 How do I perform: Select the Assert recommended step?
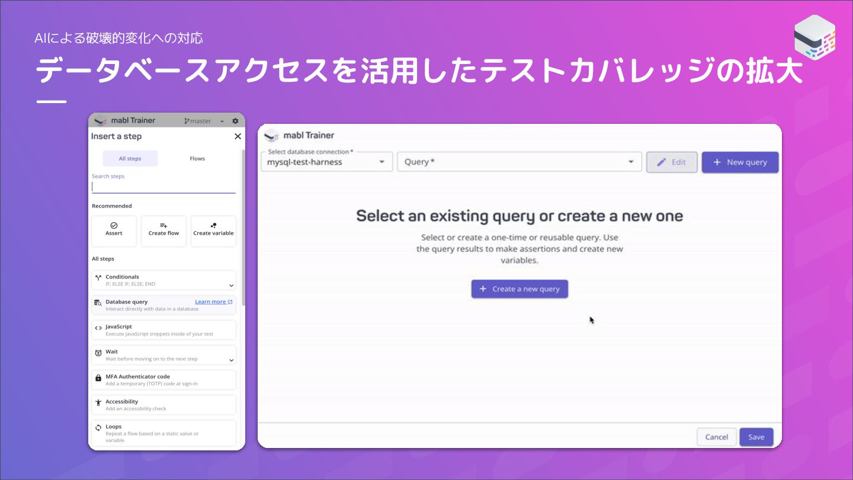[114, 231]
